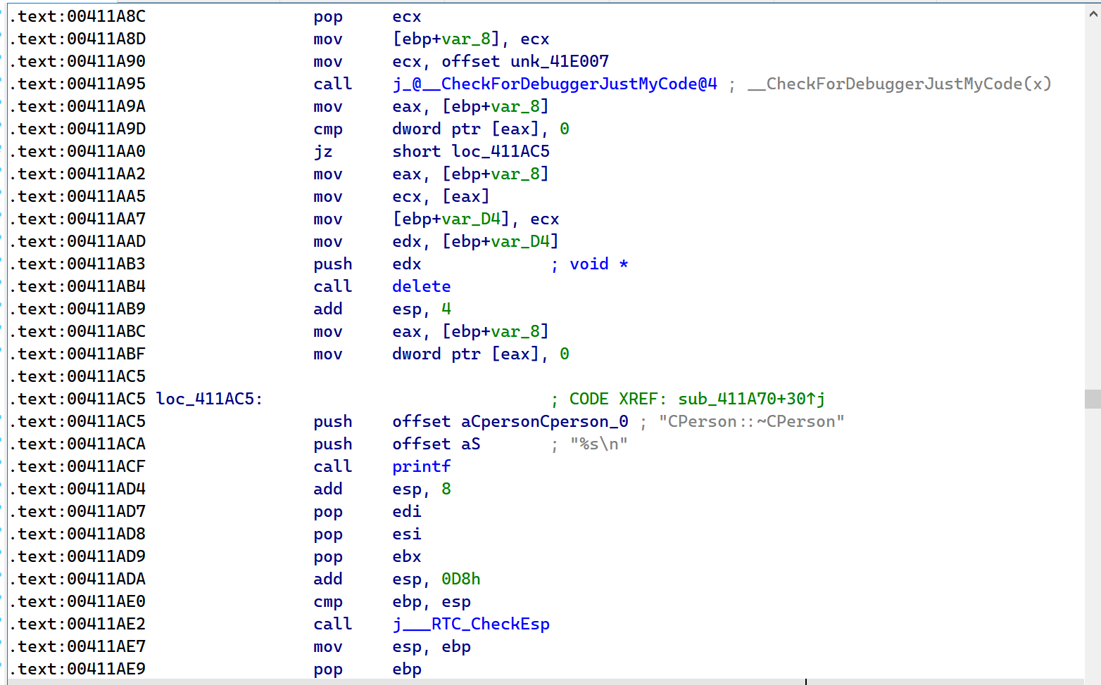Image resolution: width=1101 pixels, height=685 pixels.
Task: Click the "CPerson::~CPerson" string comment
Action: click(751, 421)
